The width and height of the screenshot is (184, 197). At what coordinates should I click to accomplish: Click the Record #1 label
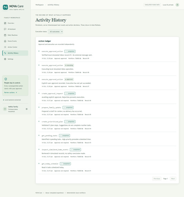click(88, 171)
